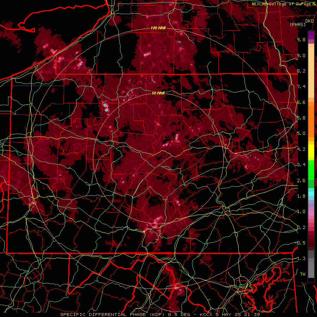Click the DKD product code label
Screen dimensions: 317x317
pyautogui.click(x=309, y=21)
